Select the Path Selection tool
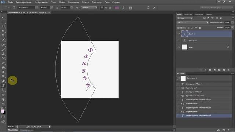This screenshot has height=132, width=235. click(x=3, y=90)
